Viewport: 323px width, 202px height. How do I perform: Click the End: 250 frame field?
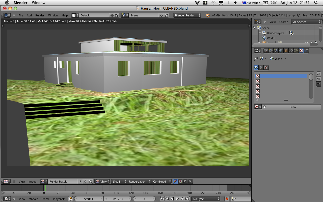click(x=118, y=199)
